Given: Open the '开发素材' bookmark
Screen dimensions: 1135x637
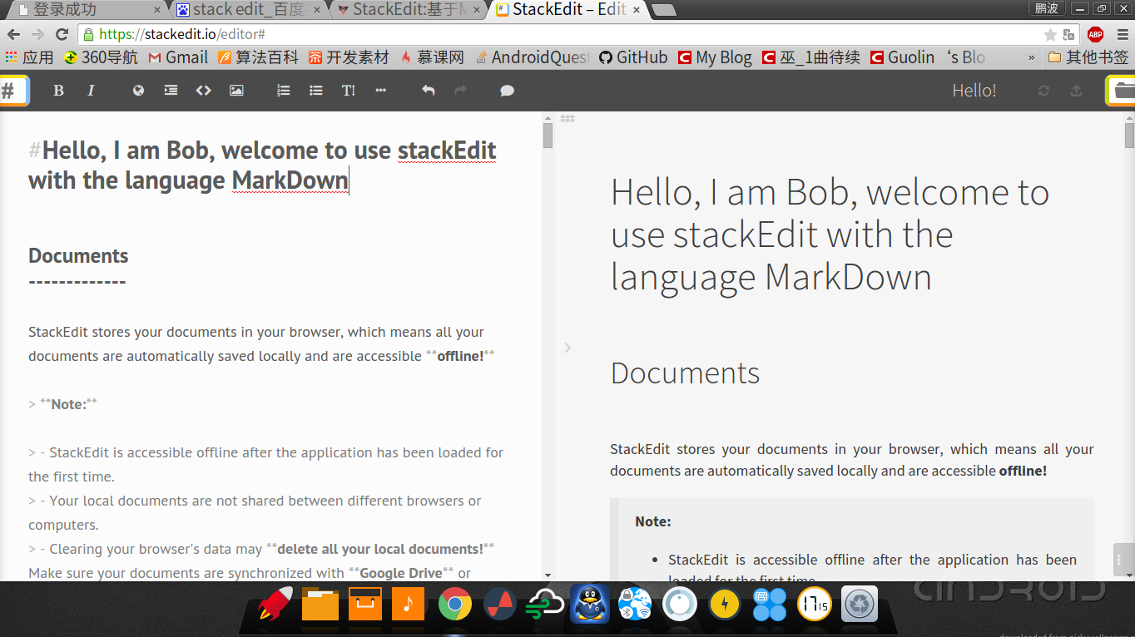Looking at the screenshot, I should point(349,57).
